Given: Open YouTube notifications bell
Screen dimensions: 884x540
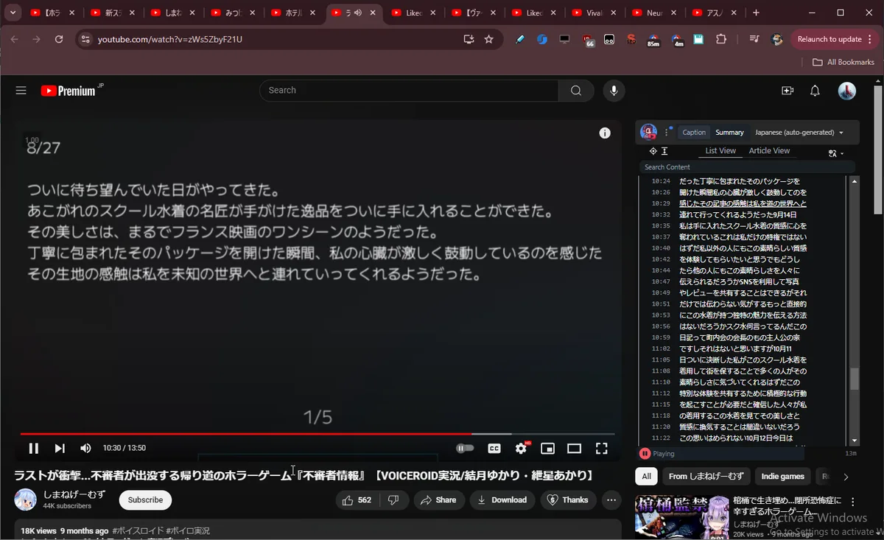Looking at the screenshot, I should click(815, 91).
